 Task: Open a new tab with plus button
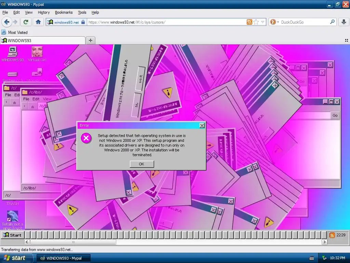90,40
